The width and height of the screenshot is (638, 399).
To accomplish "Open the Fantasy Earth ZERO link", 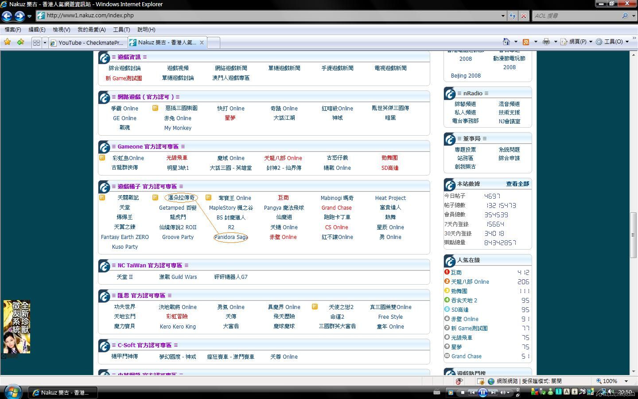I will 125,237.
